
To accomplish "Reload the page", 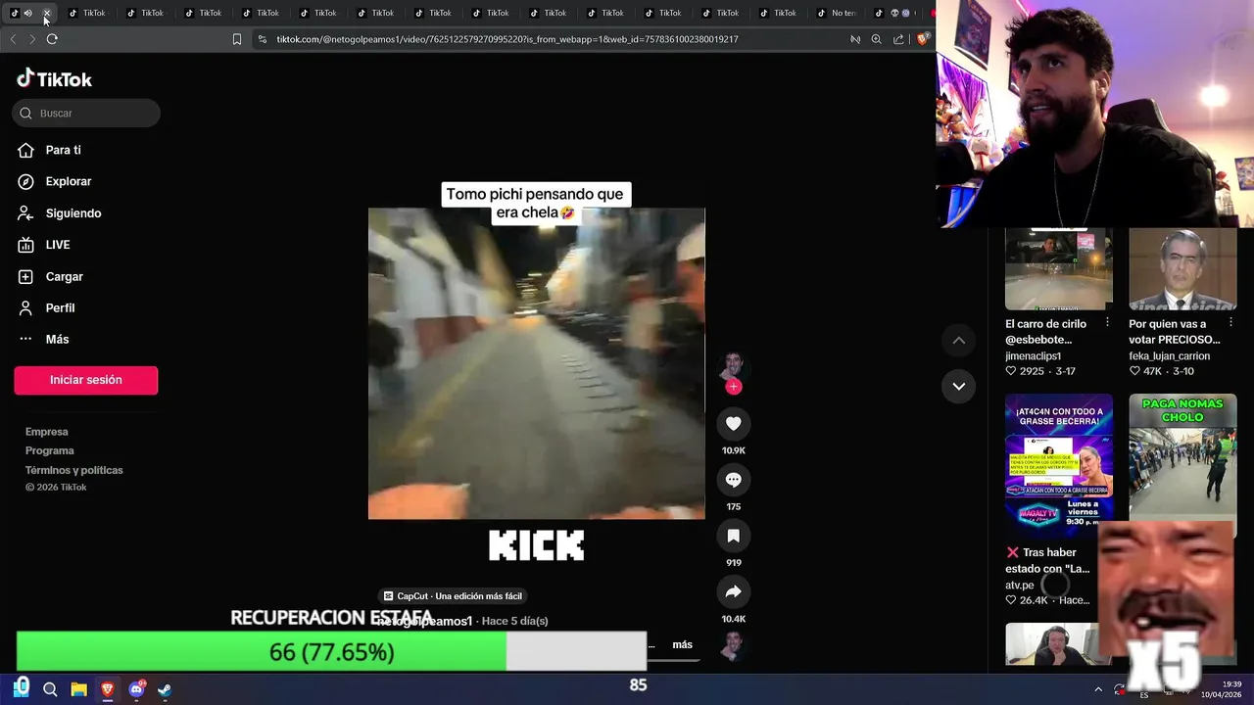I will pos(52,39).
